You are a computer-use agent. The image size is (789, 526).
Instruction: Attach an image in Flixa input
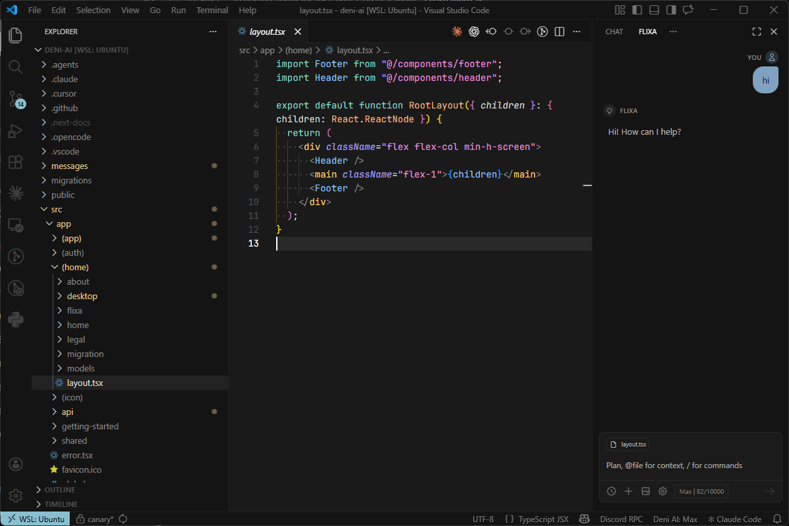[646, 491]
